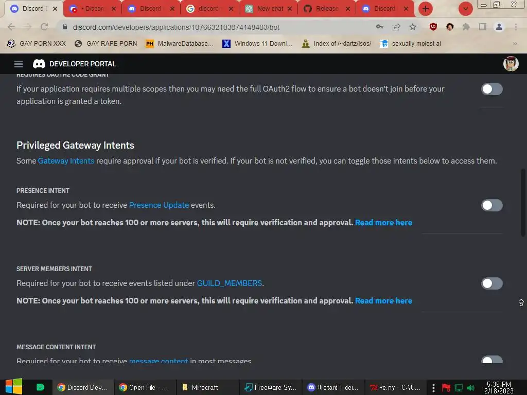Screen dimensions: 527x395
Task: Open the message content link
Action: (x=159, y=361)
